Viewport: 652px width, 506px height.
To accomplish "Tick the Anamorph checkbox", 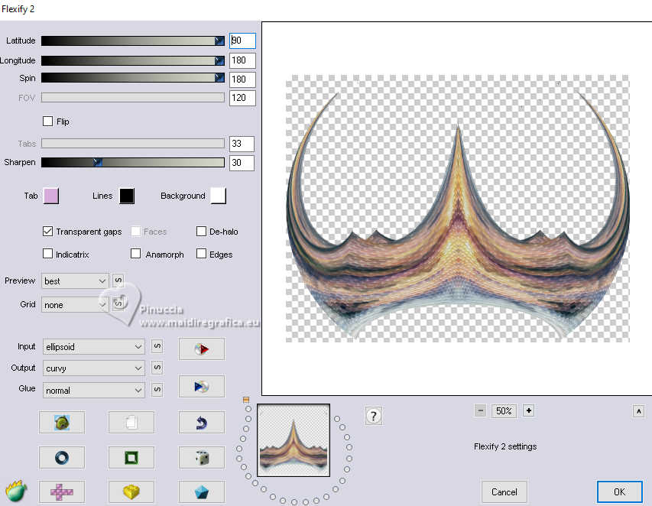I will (x=135, y=254).
